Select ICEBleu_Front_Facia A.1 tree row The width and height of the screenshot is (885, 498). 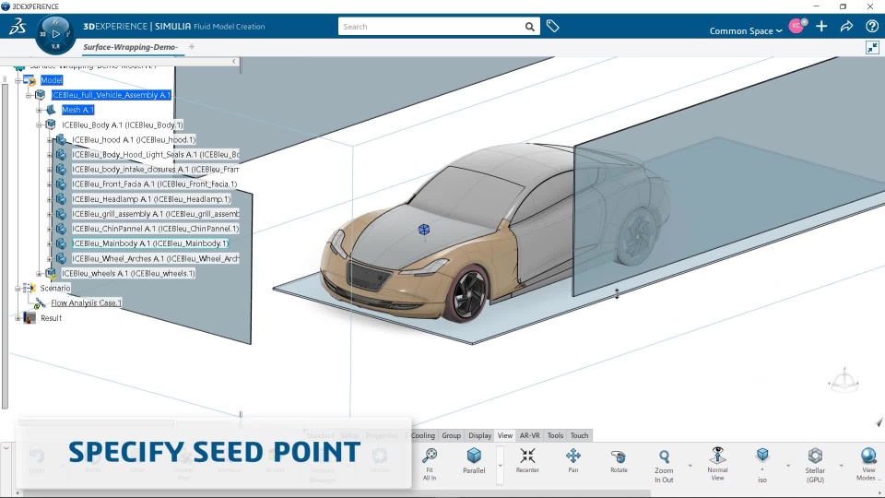(154, 184)
